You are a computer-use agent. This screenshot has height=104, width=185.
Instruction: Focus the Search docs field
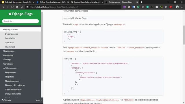coord(21,21)
